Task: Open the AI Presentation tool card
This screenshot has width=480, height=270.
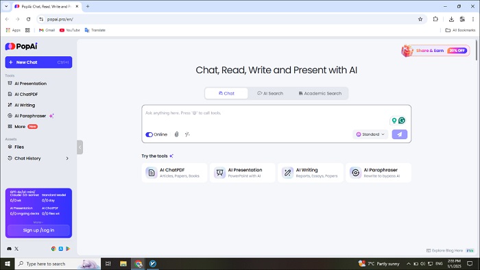Action: coord(243,173)
